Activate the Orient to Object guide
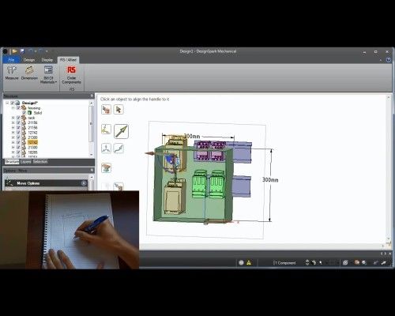 click(106, 167)
